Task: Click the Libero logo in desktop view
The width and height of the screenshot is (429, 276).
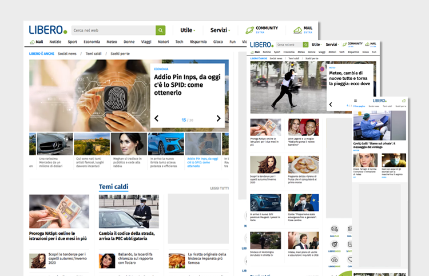Action: click(48, 30)
